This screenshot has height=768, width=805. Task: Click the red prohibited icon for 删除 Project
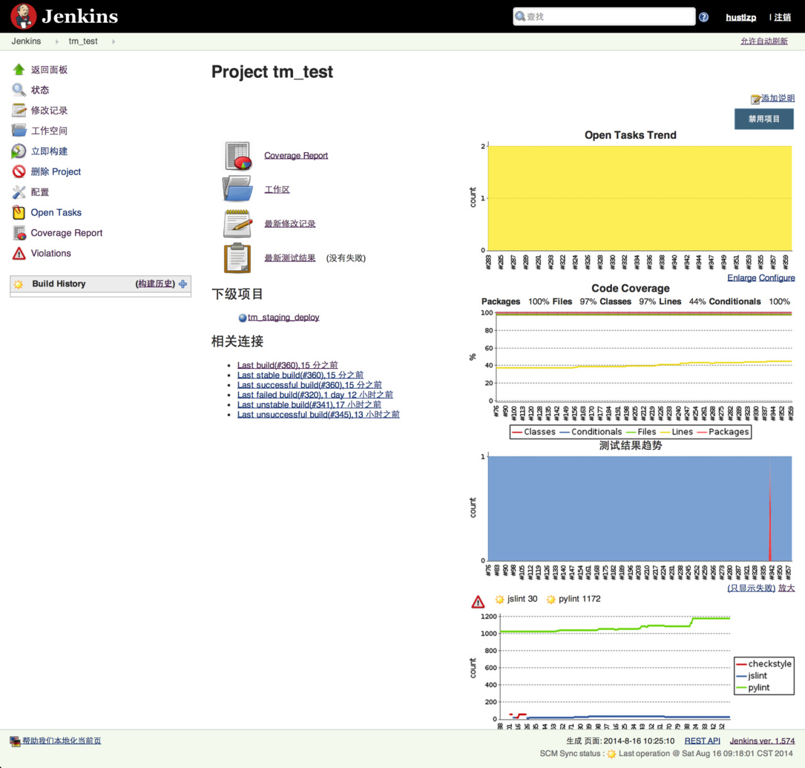click(x=19, y=172)
